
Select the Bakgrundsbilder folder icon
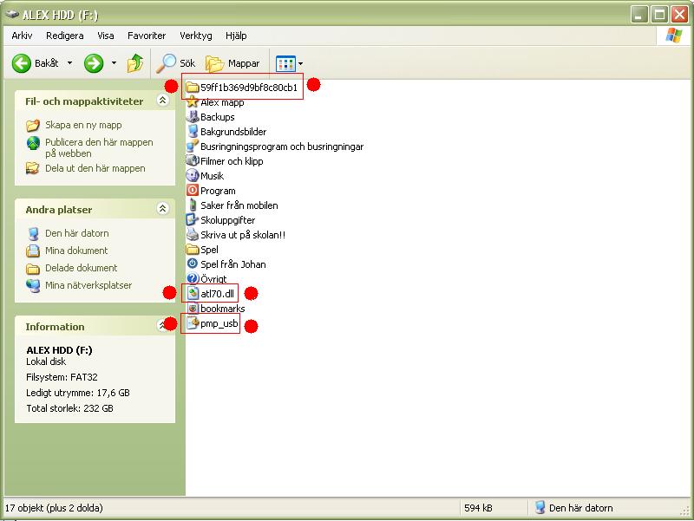(193, 132)
